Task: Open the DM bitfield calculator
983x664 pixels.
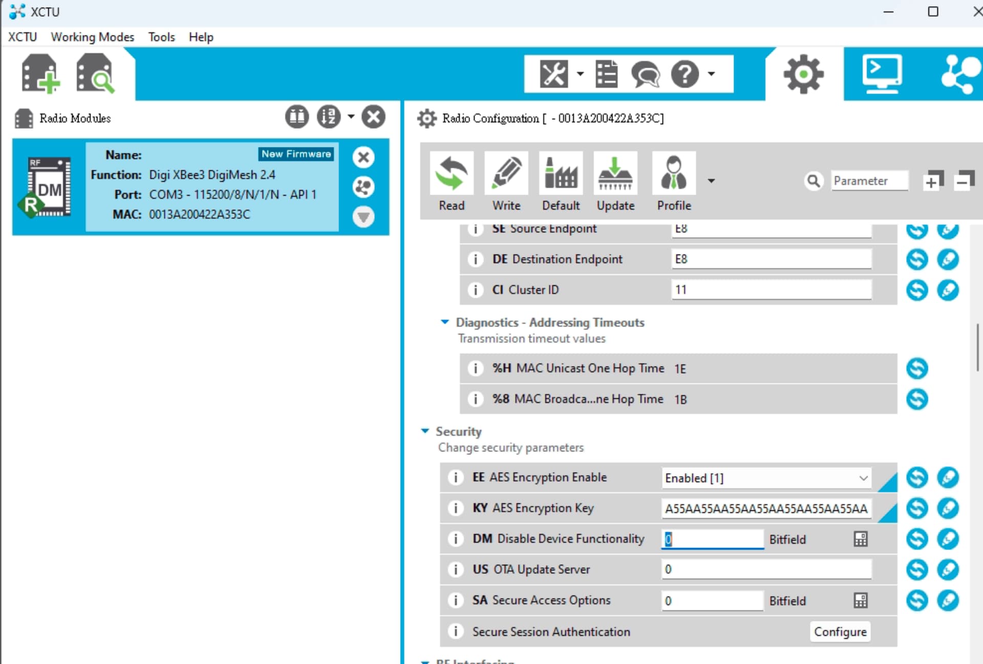Action: coord(860,539)
